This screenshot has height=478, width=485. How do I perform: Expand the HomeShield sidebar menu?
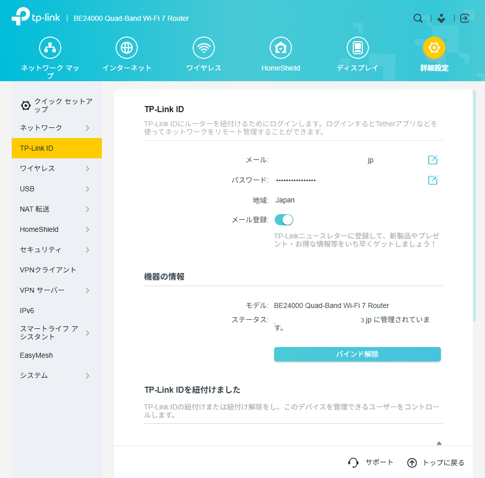coord(57,229)
